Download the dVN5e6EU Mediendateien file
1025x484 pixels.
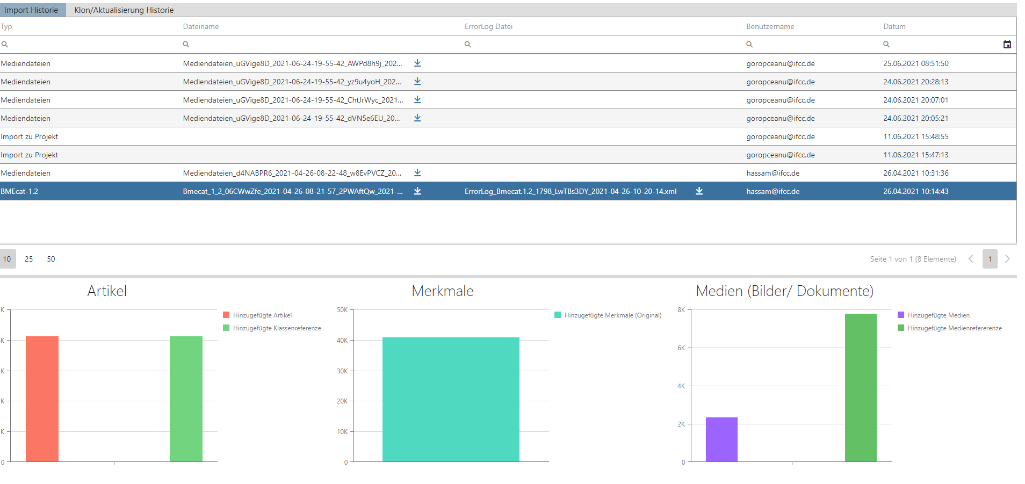(x=417, y=118)
